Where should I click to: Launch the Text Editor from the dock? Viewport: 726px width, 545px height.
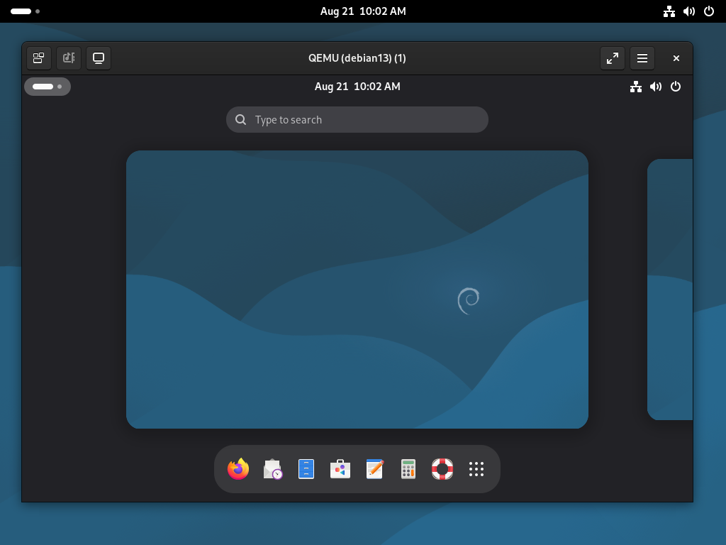point(374,469)
